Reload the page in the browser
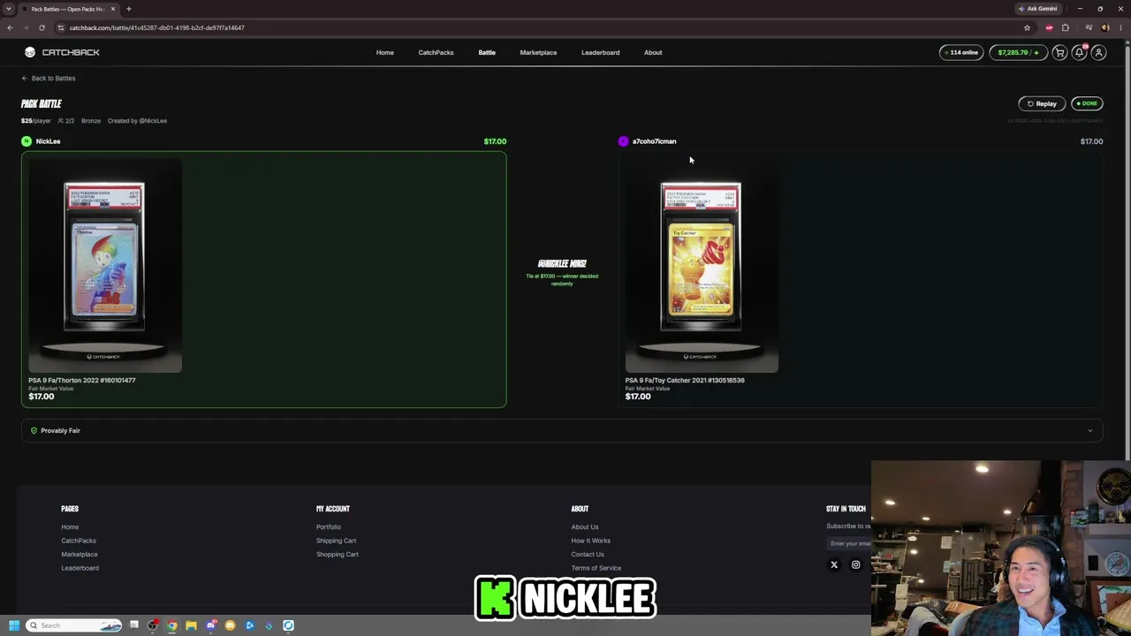 (42, 27)
